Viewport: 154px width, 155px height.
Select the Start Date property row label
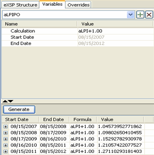(22, 37)
